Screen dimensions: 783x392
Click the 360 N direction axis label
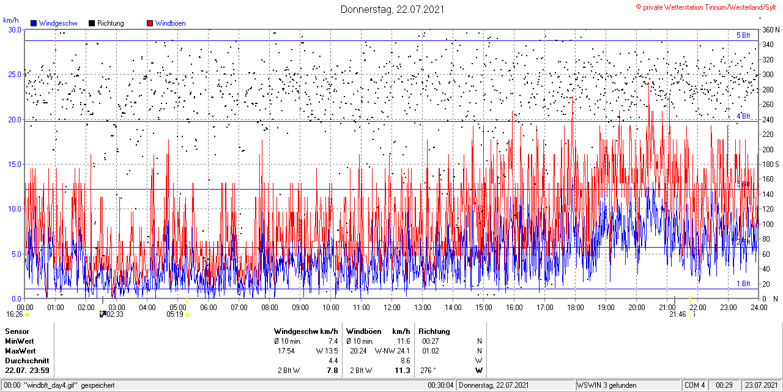coord(771,29)
